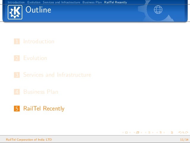
Task: Click the search magnifier navigation icon
Action: (183, 133)
